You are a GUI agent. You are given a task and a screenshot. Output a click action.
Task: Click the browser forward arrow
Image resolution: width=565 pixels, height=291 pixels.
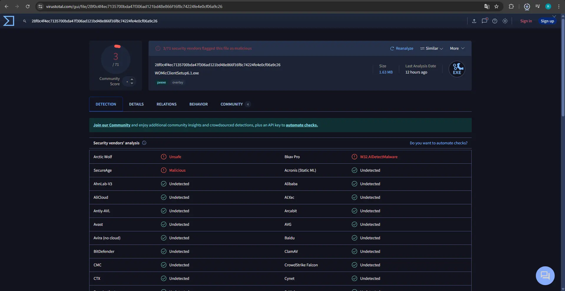click(17, 6)
